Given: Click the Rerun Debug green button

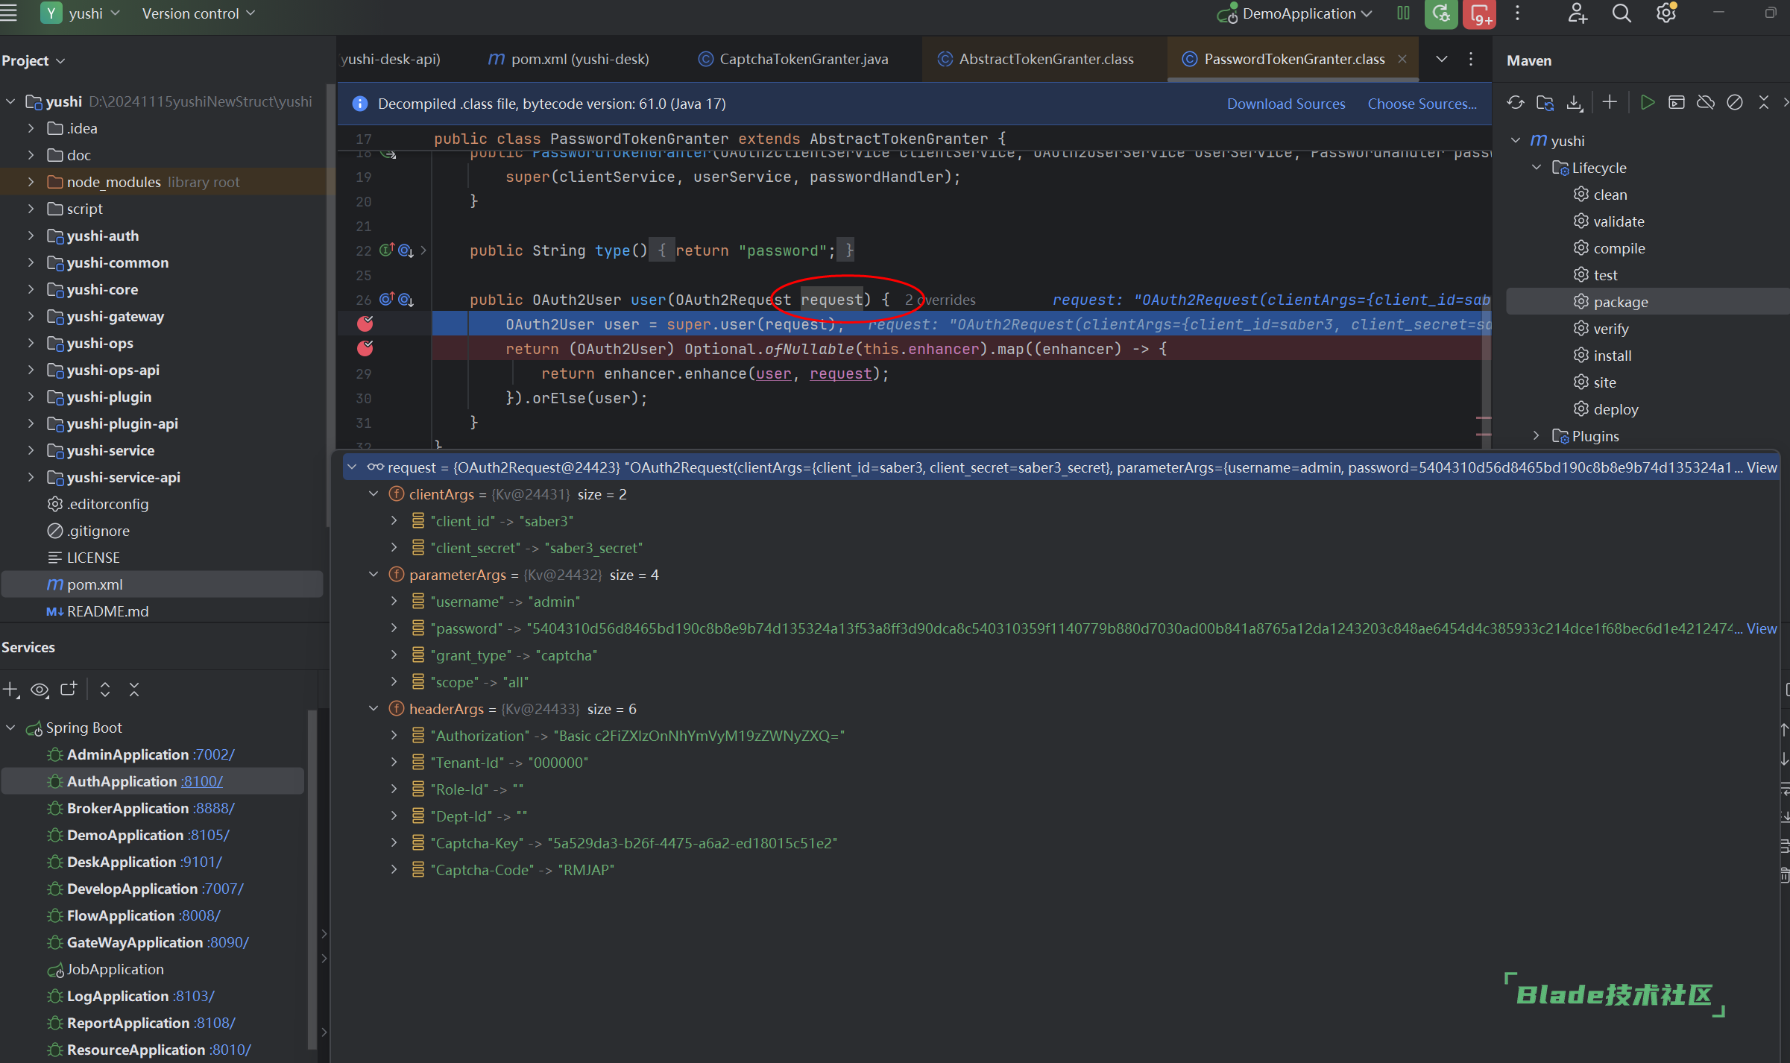Looking at the screenshot, I should click(1441, 13).
